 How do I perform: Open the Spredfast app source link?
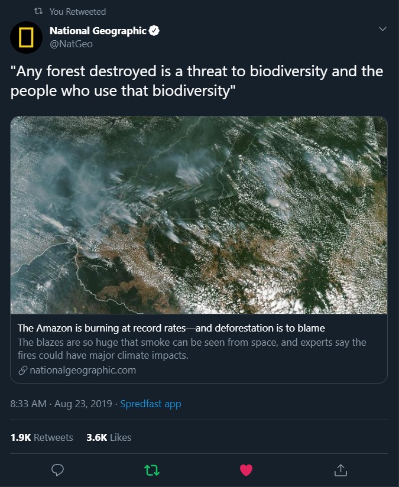(150, 404)
